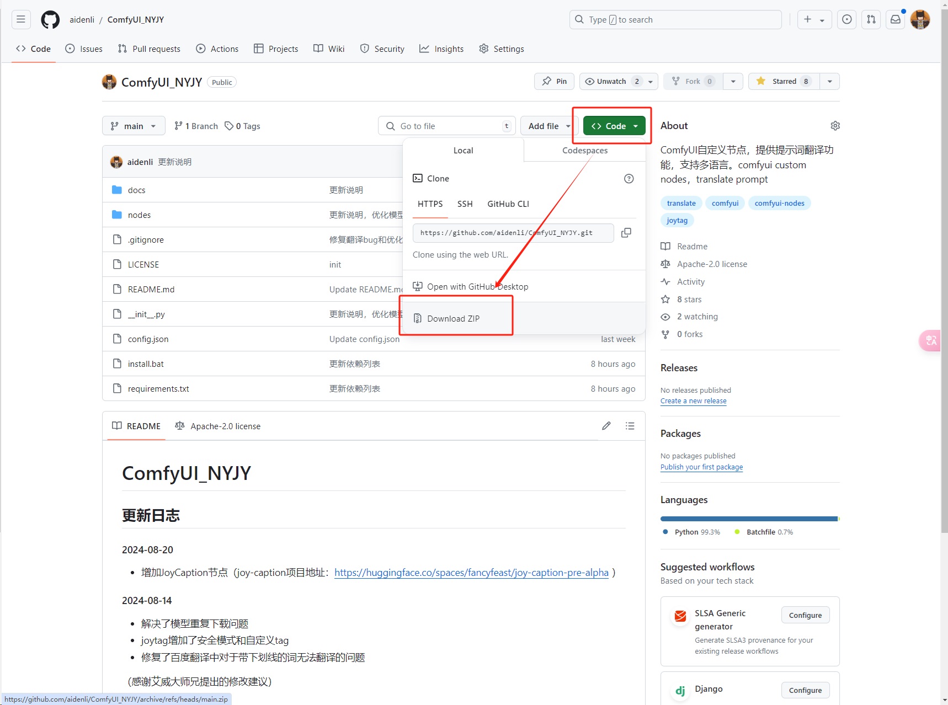Screen dimensions: 948x705
Task: Expand the Unwatch options arrow
Action: [651, 81]
